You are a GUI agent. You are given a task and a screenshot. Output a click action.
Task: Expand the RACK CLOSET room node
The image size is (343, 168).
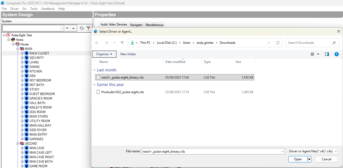pos(22,53)
